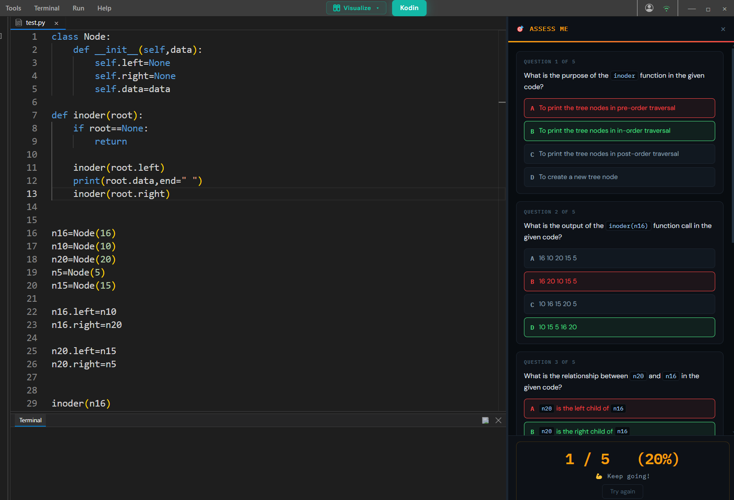Select option B 16 20 10 15 5
734x500 pixels.
coord(619,281)
